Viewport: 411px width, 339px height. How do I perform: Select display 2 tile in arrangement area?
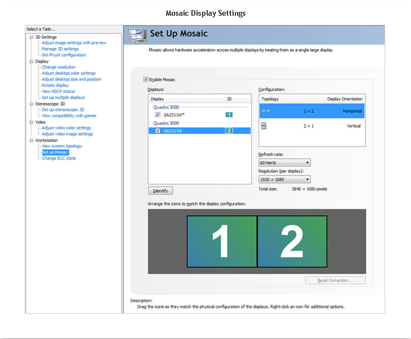point(292,241)
